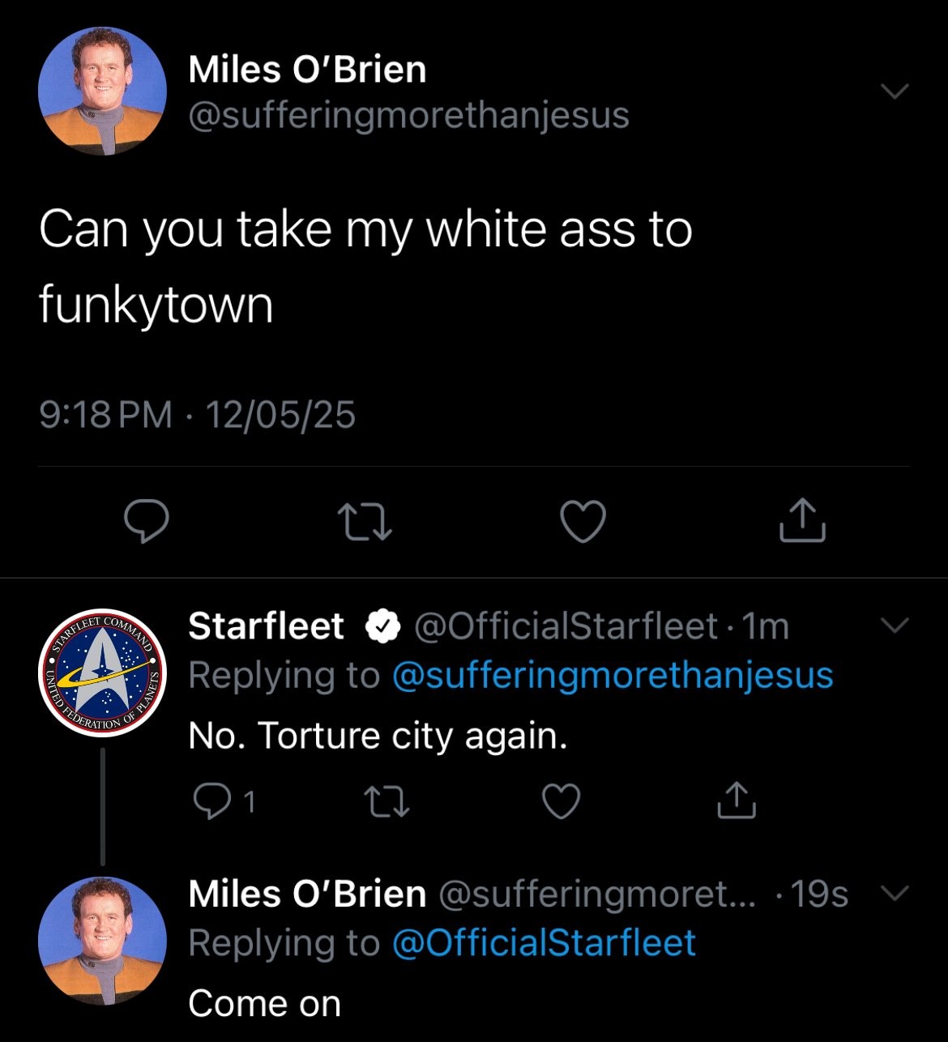
Task: Open options chevron on 'Come on' reply
Action: click(895, 893)
